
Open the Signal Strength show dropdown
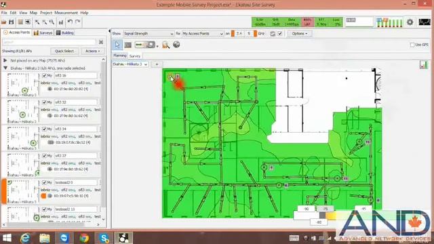pos(149,33)
